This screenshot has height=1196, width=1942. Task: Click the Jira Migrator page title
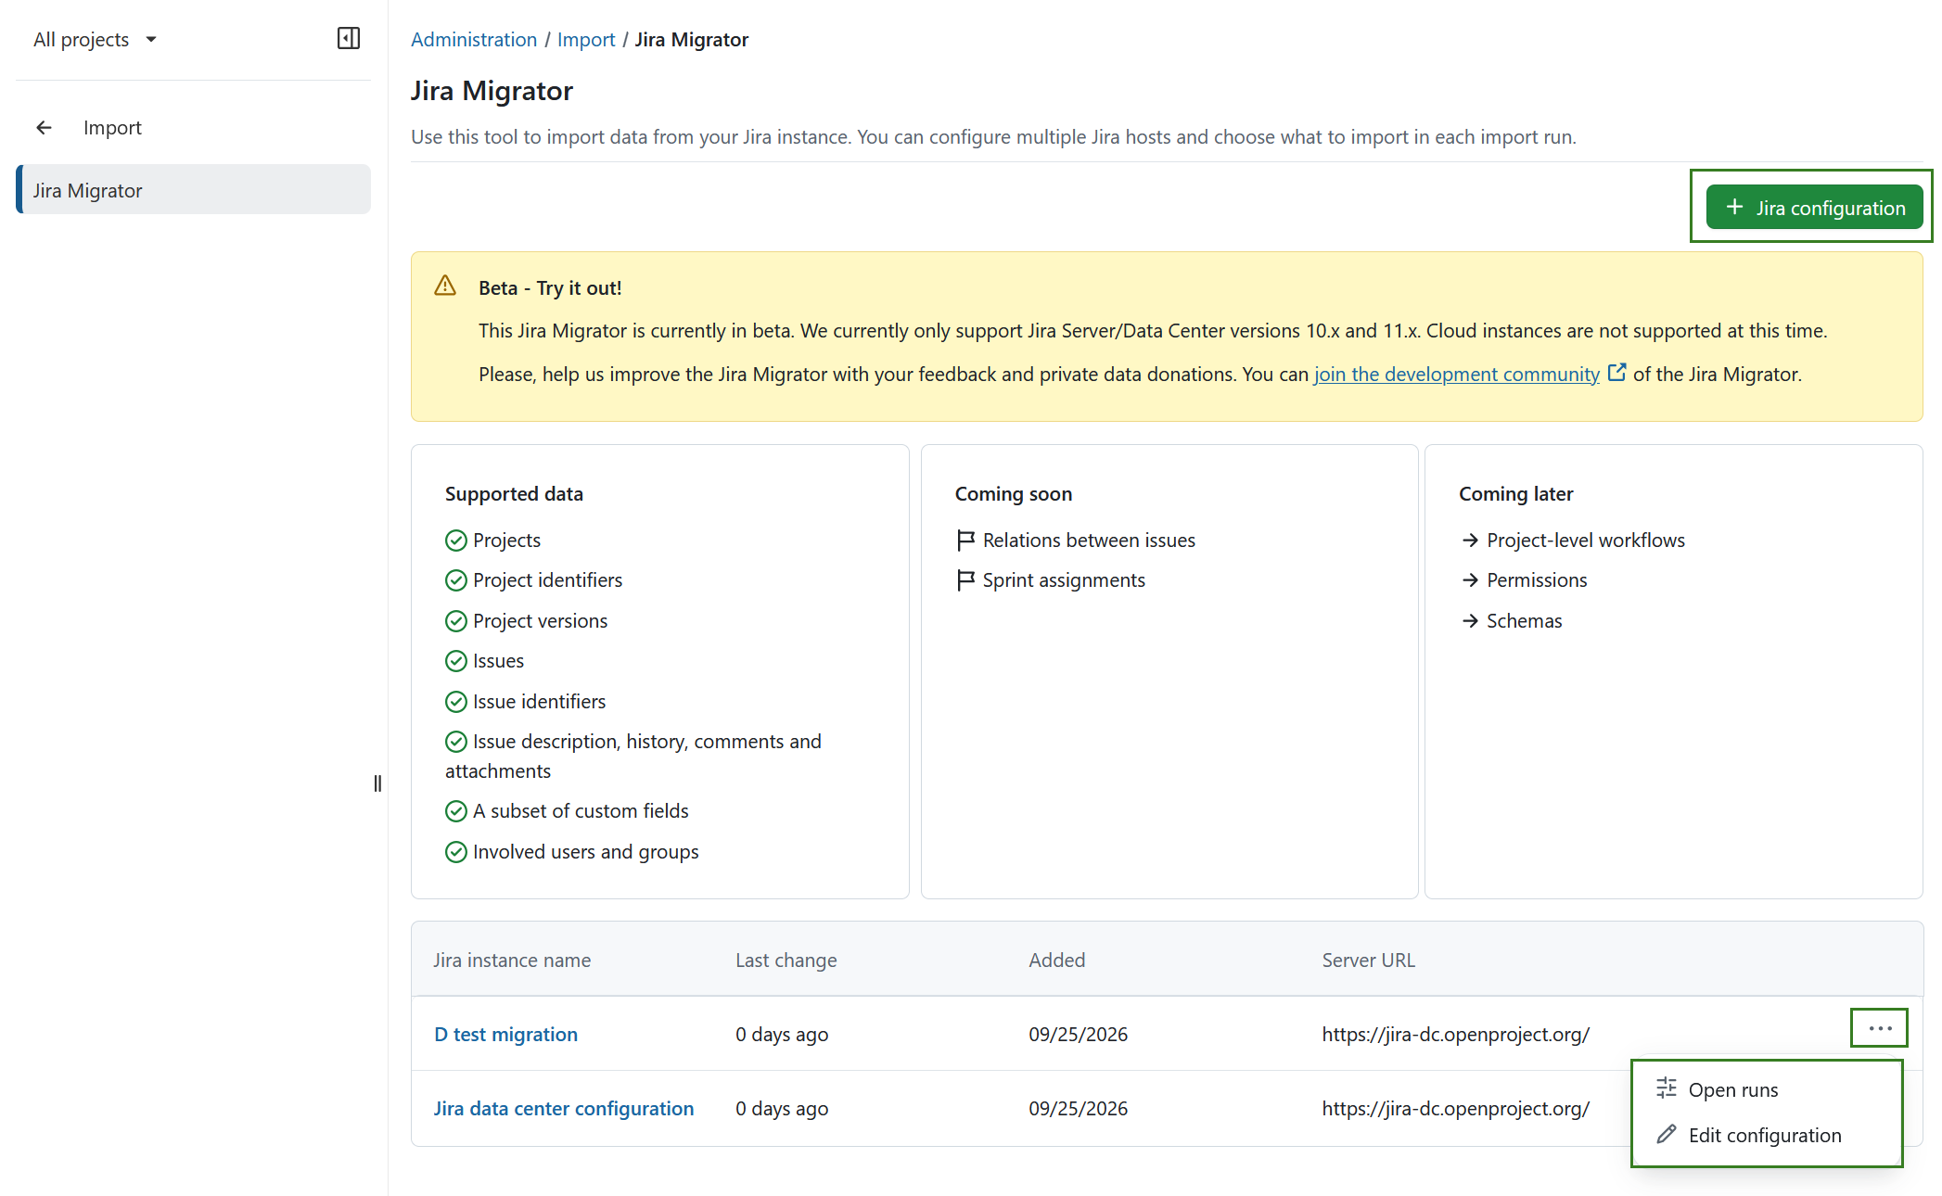(x=492, y=91)
